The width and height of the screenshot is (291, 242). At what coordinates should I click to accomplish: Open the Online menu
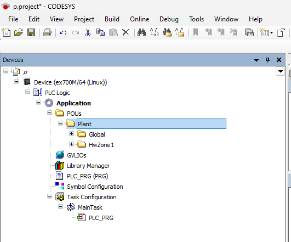pyautogui.click(x=140, y=19)
